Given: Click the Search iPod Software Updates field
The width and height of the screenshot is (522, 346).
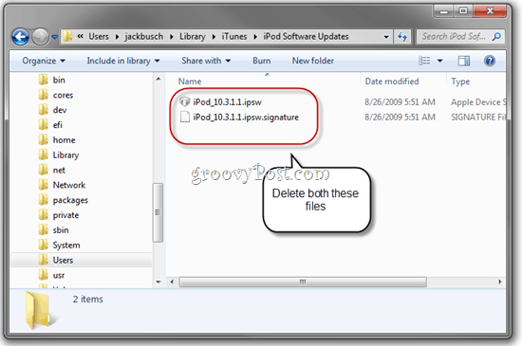Looking at the screenshot, I should tap(454, 37).
